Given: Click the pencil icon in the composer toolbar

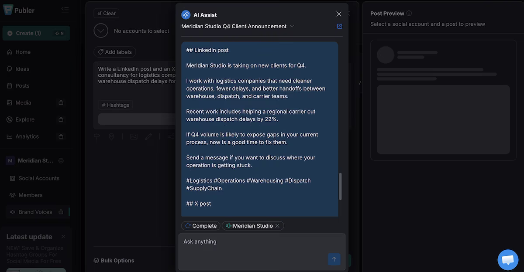Looking at the screenshot, I should [148, 137].
